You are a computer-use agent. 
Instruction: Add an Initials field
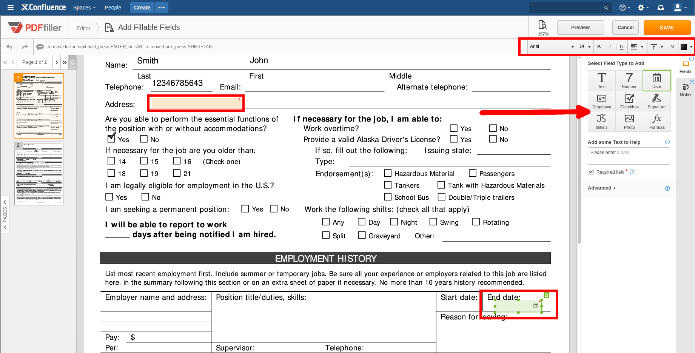[601, 121]
